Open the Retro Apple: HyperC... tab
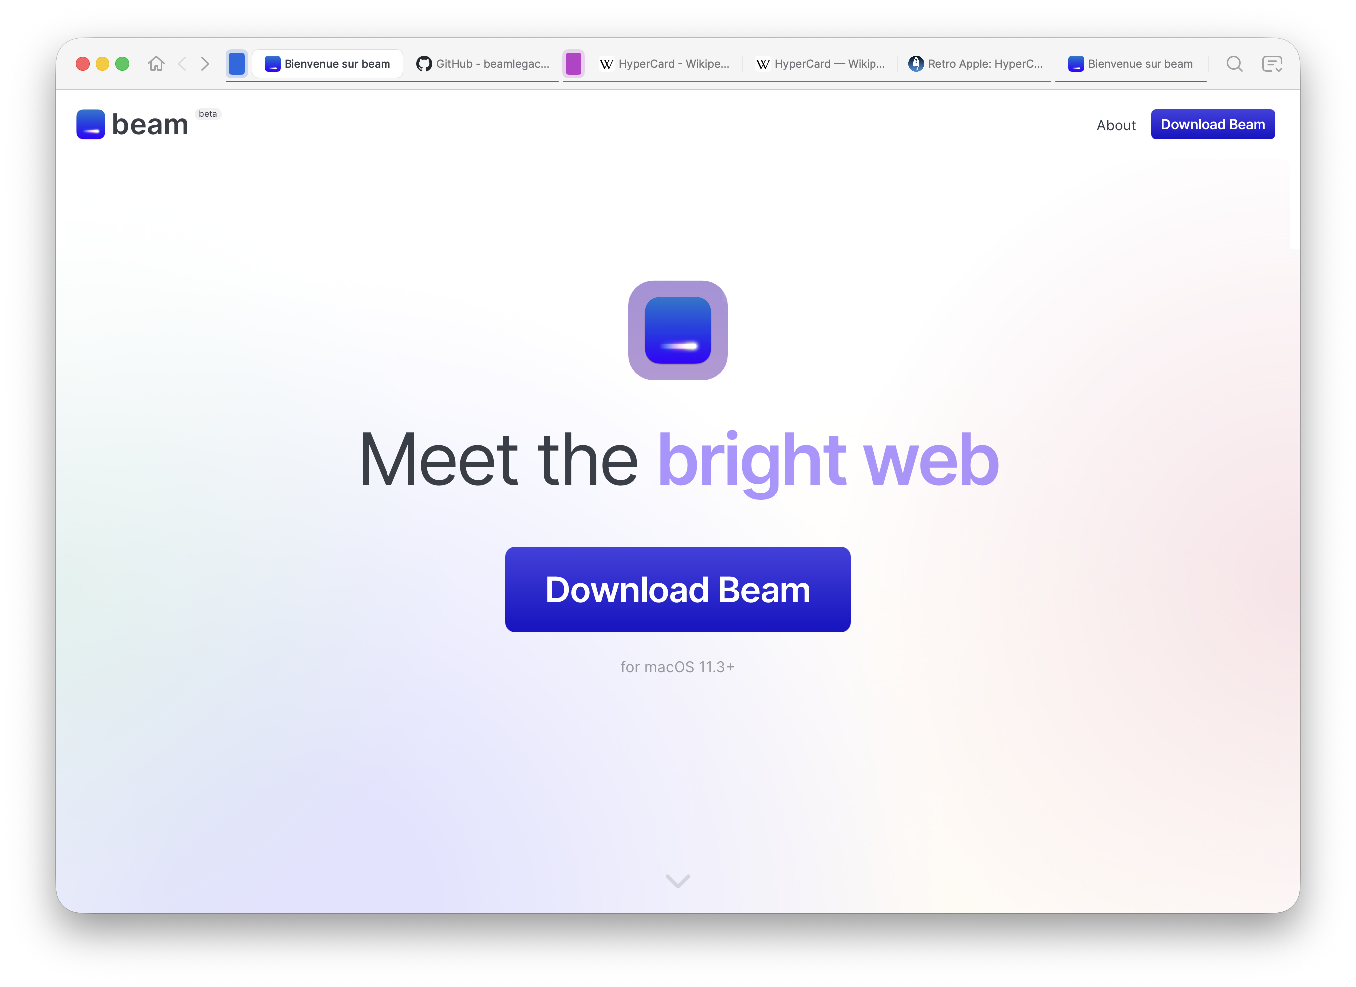The image size is (1356, 987). point(976,63)
